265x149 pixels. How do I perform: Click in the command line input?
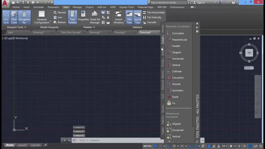click(118, 140)
